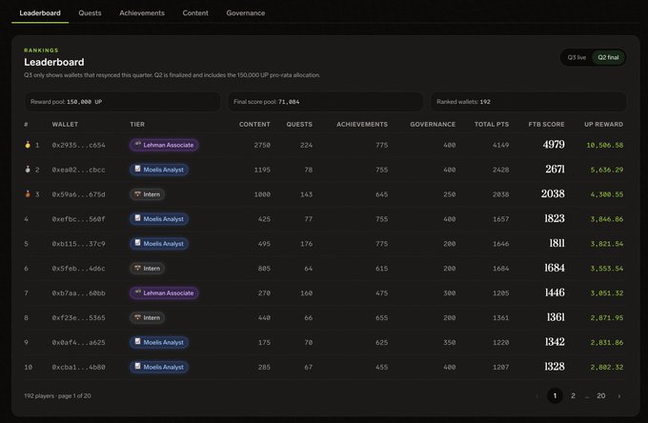The height and width of the screenshot is (423, 648).
Task: Click the Reward pool 150,000 UP card
Action: tap(122, 102)
